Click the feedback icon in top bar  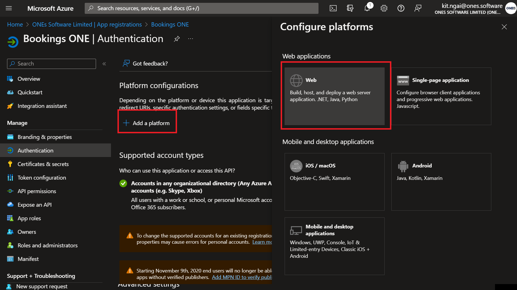(x=418, y=8)
